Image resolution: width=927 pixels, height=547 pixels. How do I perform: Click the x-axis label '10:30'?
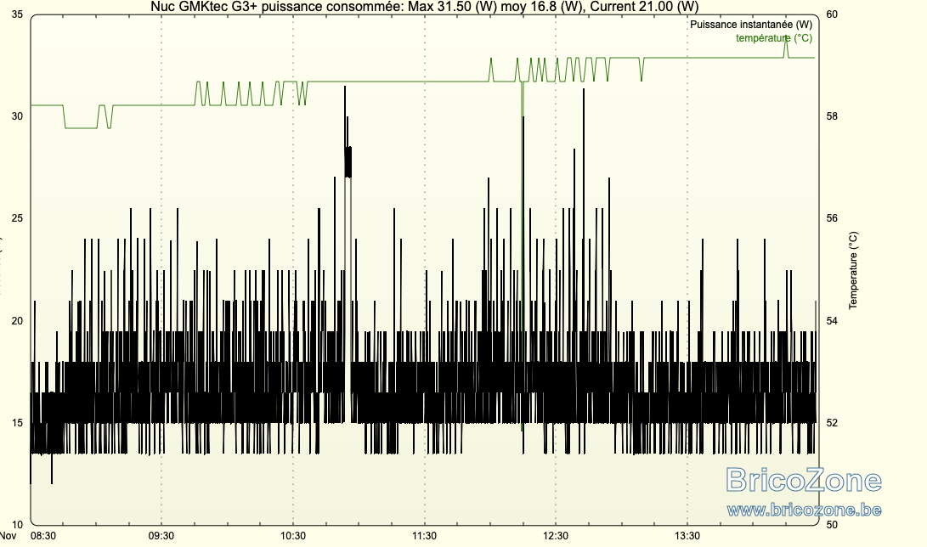[292, 536]
